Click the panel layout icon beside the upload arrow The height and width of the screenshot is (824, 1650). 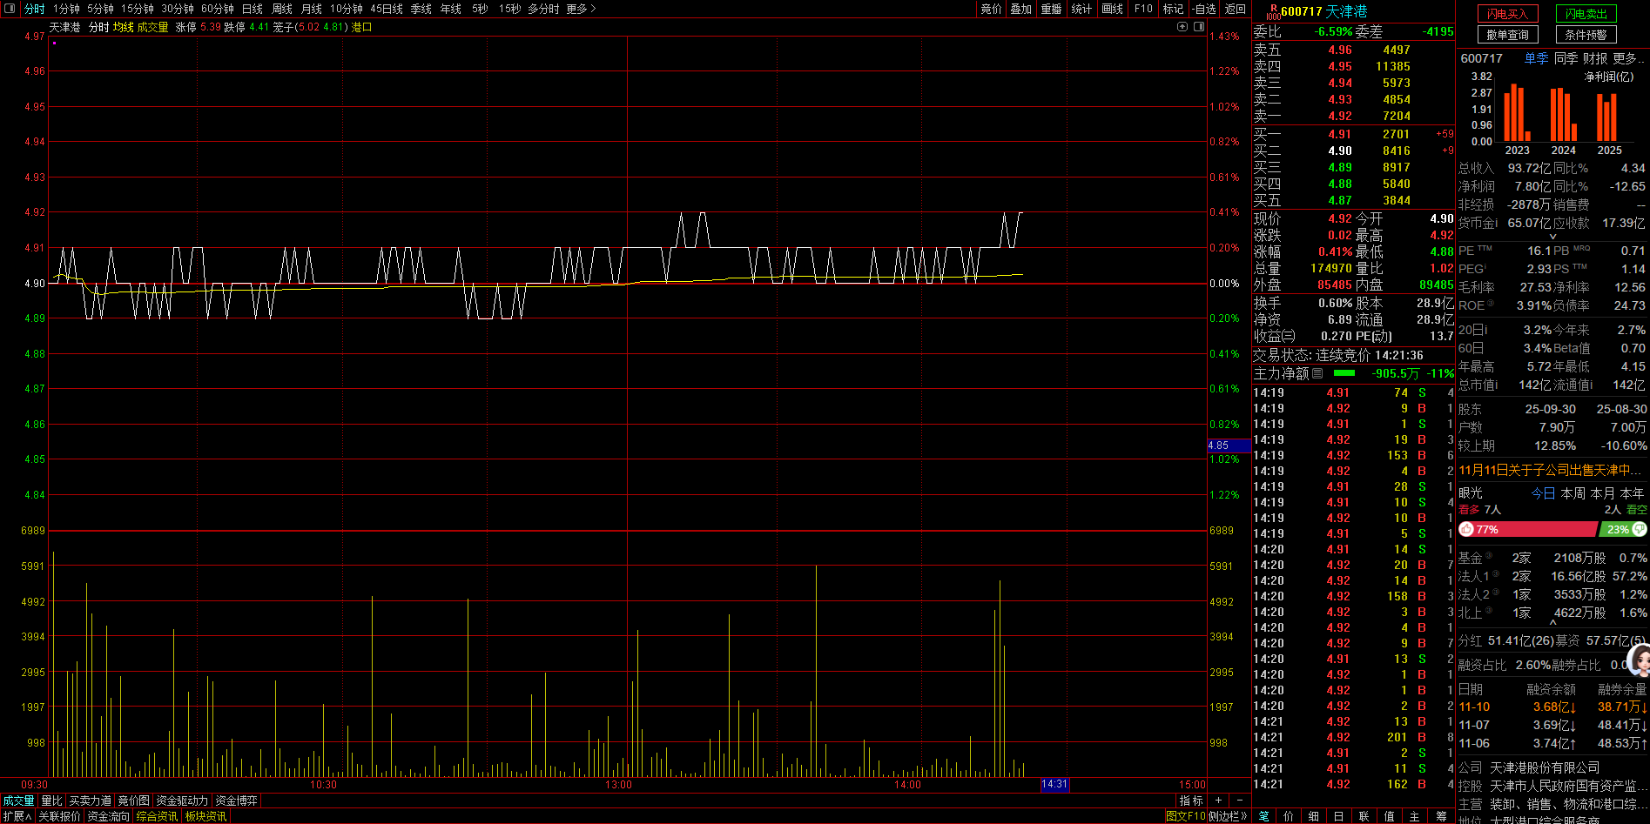point(1198,27)
